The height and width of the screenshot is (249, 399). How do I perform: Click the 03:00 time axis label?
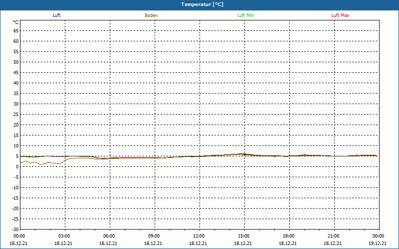64,236
